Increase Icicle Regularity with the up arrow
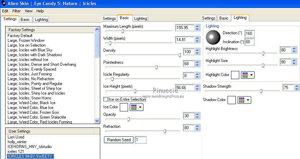This screenshot has height=159, width=300. [197, 74]
